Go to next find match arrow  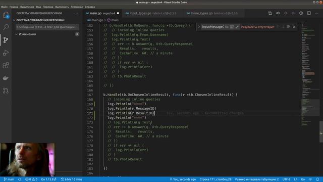pos(283,27)
